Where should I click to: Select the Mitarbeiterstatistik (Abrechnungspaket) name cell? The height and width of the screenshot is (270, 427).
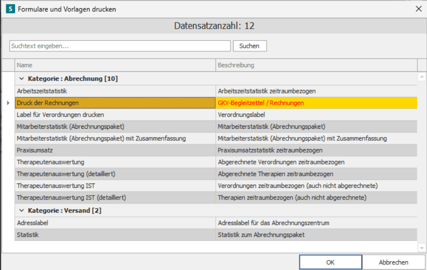pyautogui.click(x=115, y=127)
